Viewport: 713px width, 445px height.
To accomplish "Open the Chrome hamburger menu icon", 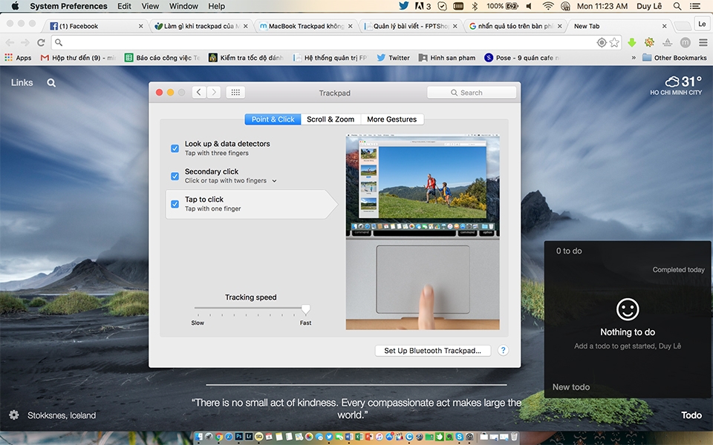I will pyautogui.click(x=703, y=42).
